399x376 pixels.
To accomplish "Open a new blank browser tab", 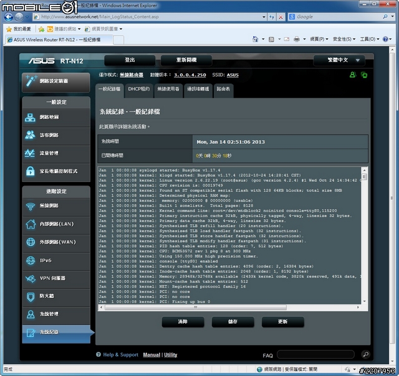I will tap(118, 40).
